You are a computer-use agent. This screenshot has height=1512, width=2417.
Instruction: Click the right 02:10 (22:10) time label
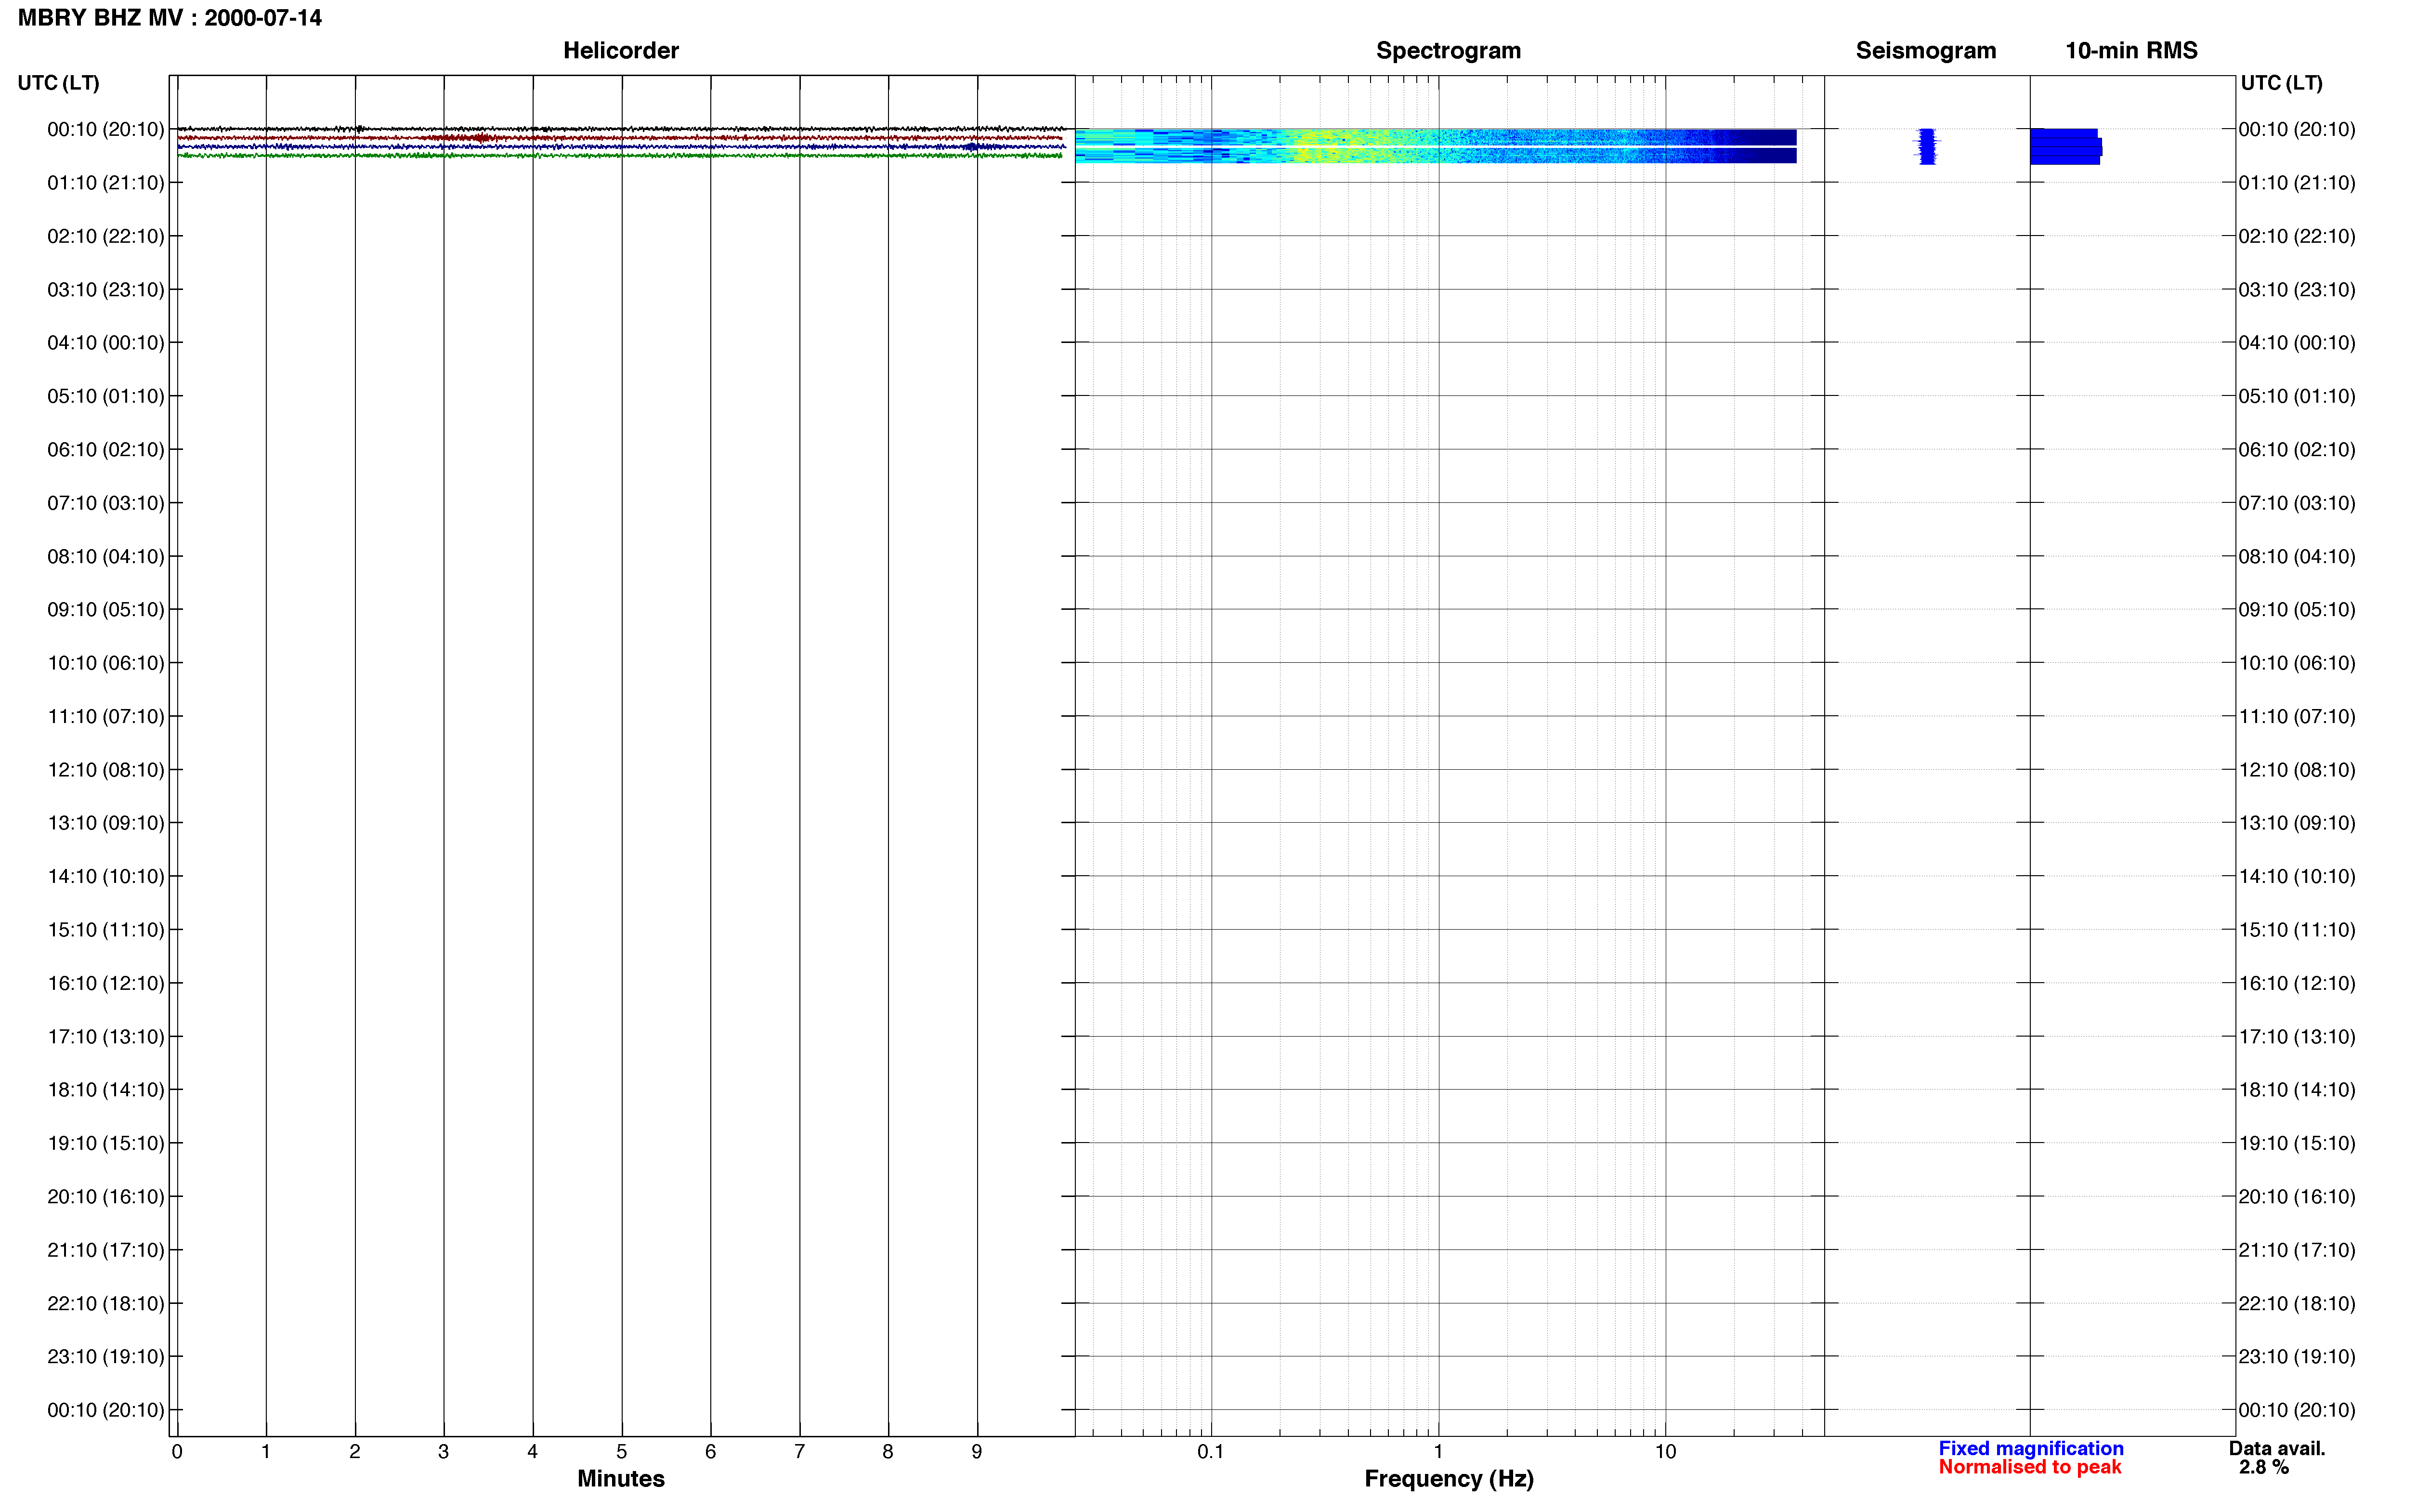coord(2296,236)
